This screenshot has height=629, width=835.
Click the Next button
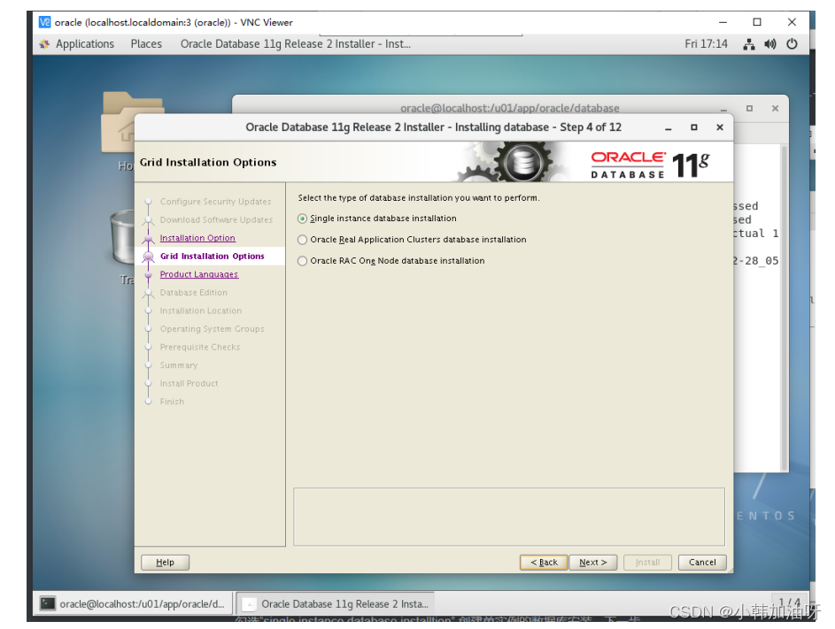point(592,562)
